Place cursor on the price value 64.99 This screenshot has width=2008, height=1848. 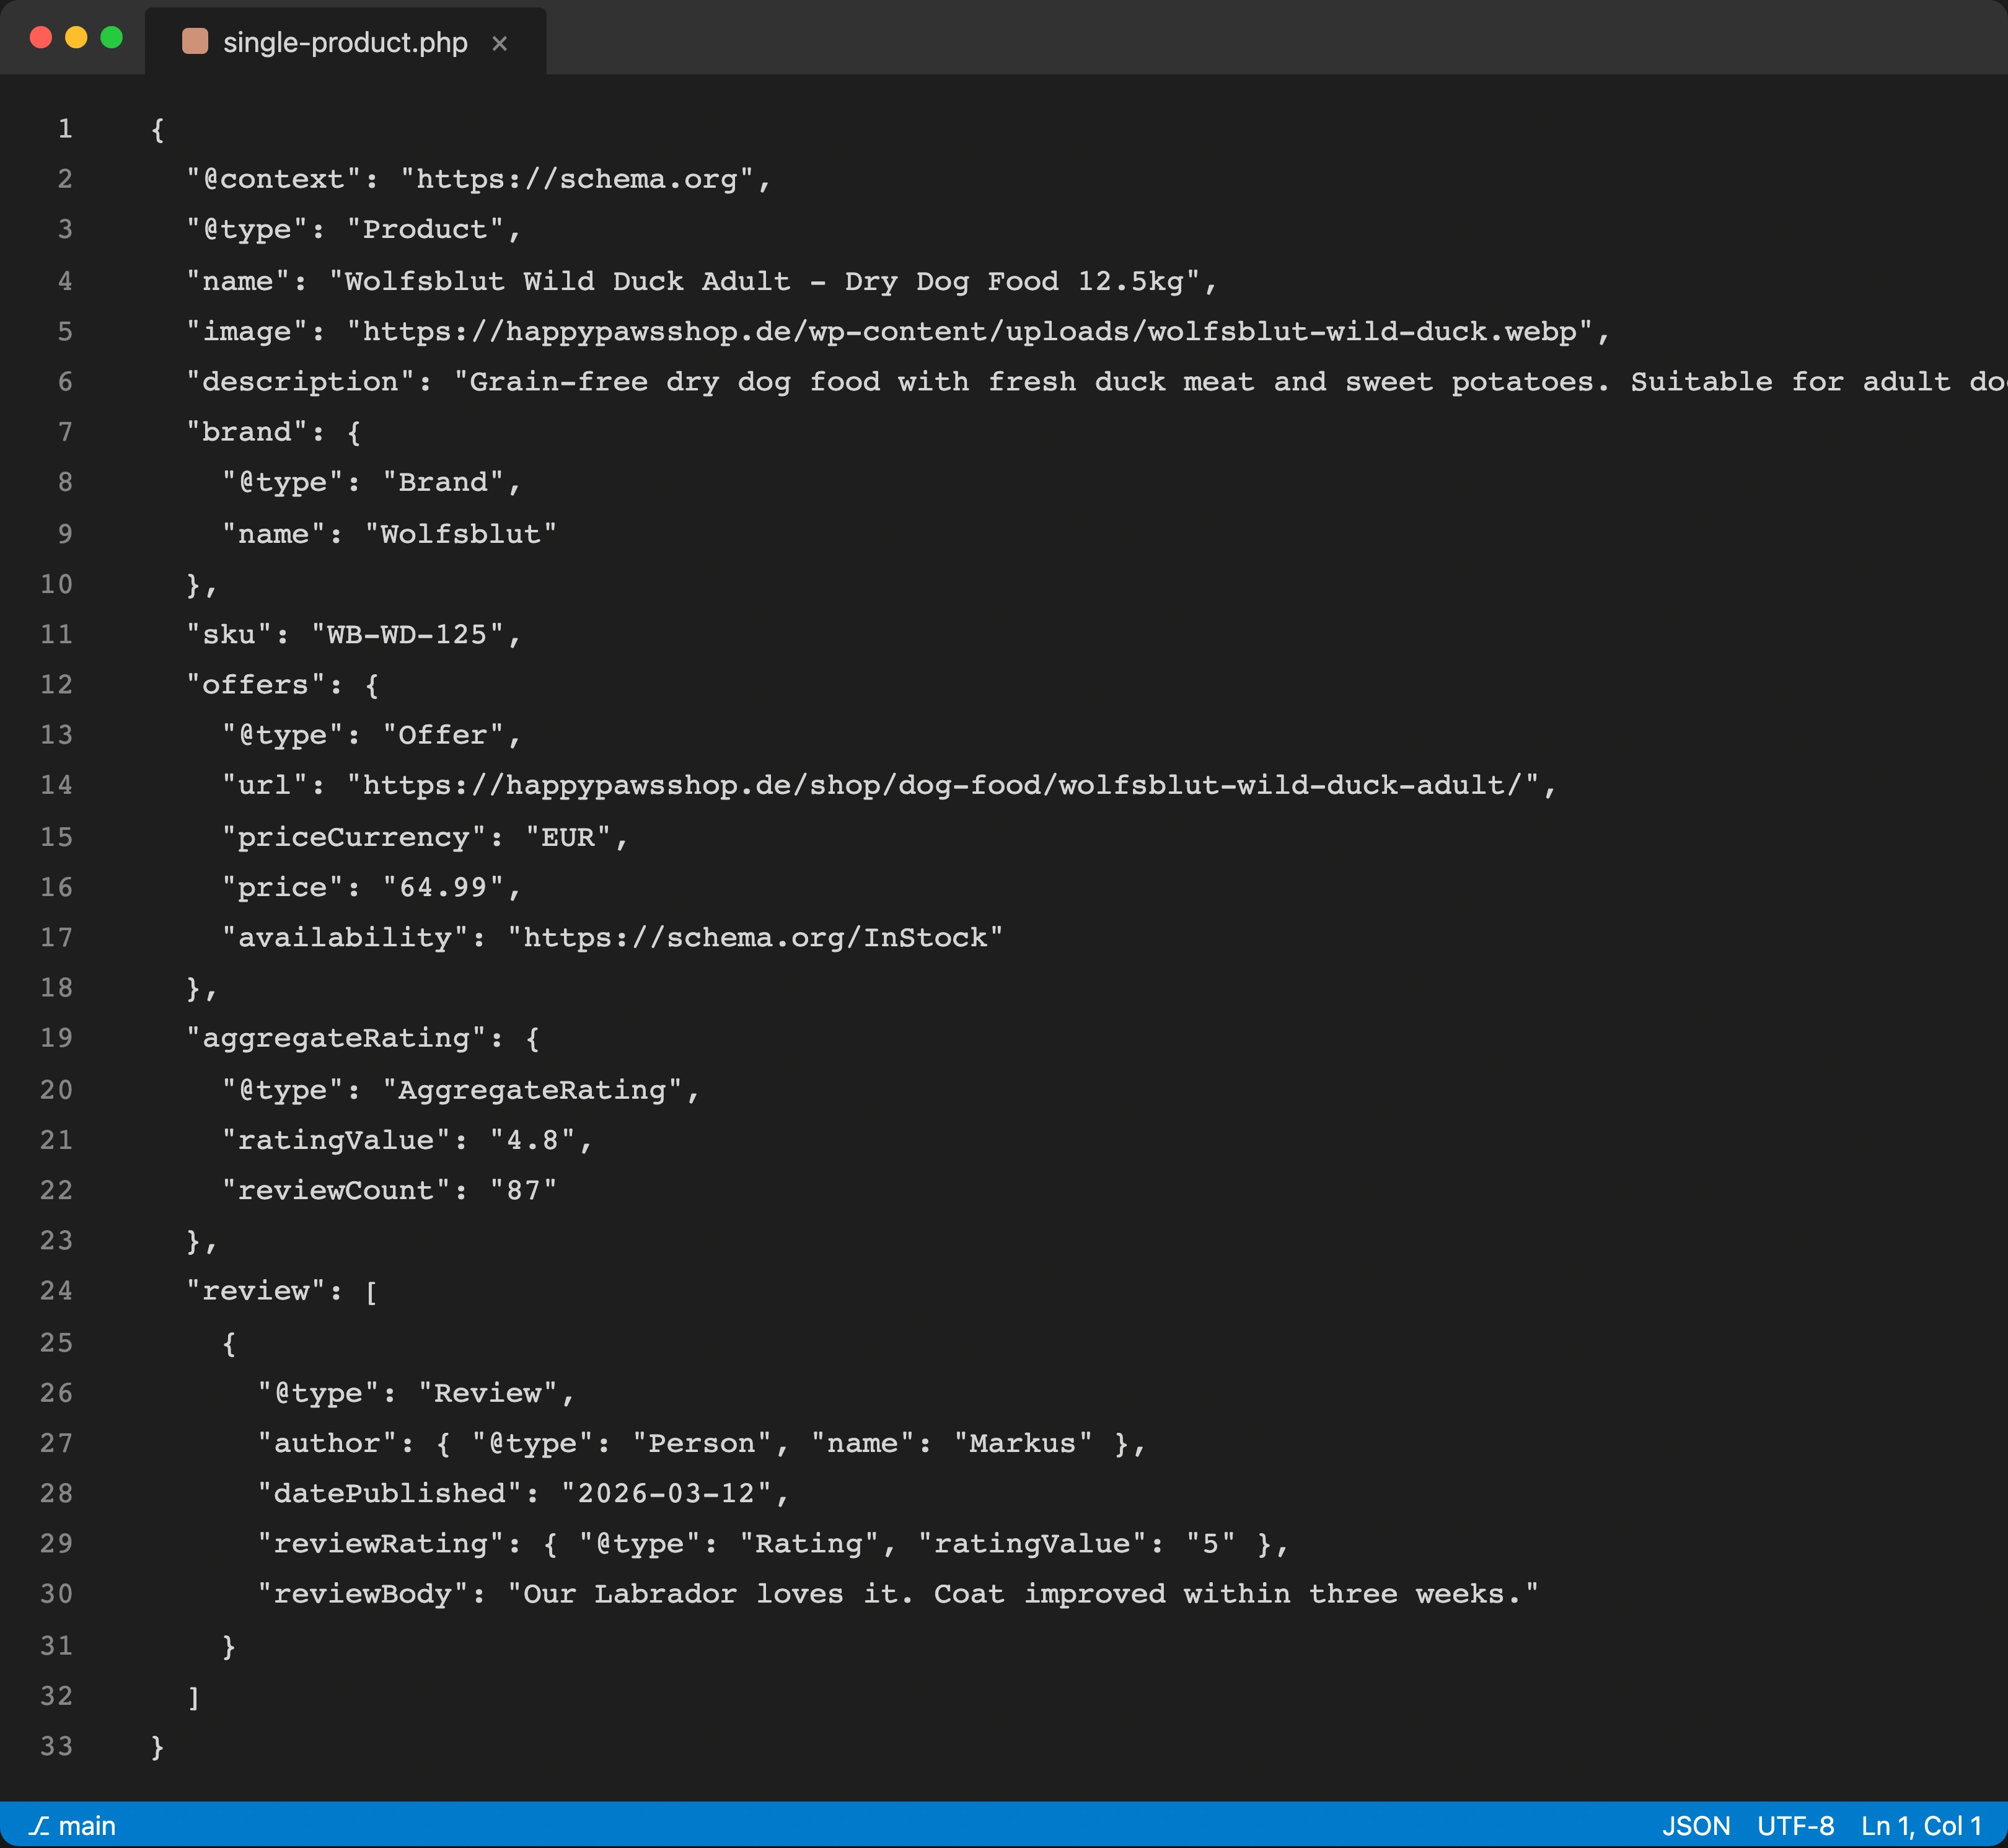point(448,886)
